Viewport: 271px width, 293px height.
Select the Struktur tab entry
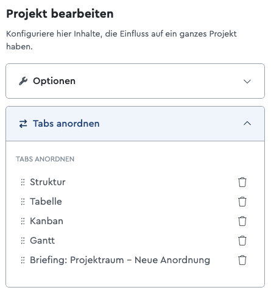[48, 182]
